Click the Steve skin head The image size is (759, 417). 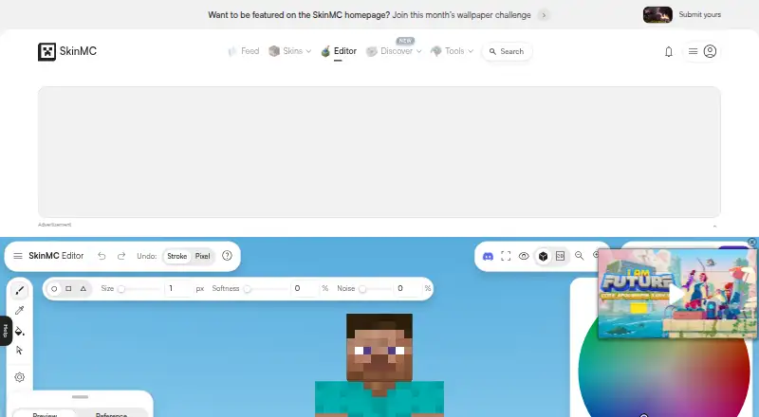click(379, 347)
